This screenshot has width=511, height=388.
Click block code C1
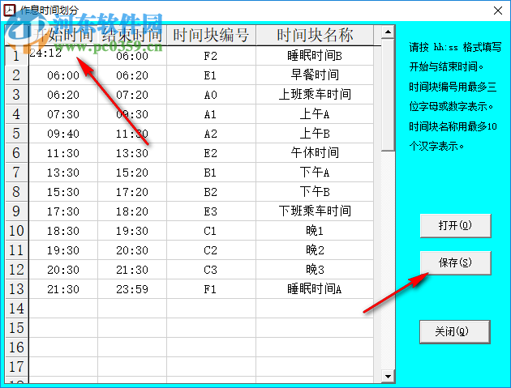211,231
